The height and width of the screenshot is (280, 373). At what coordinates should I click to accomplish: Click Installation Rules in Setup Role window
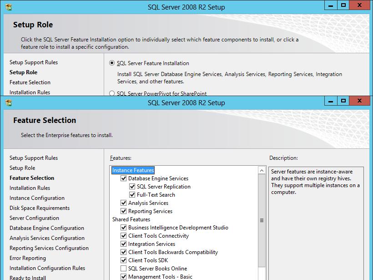30,92
